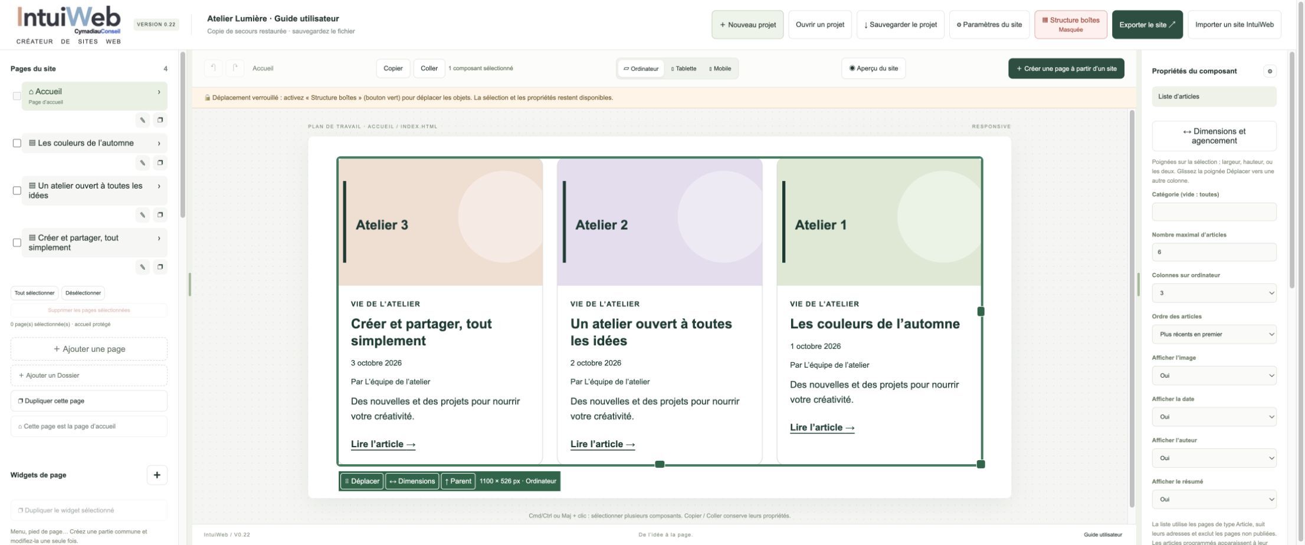Add a page widget with the plus icon
The height and width of the screenshot is (545, 1305).
157,475
